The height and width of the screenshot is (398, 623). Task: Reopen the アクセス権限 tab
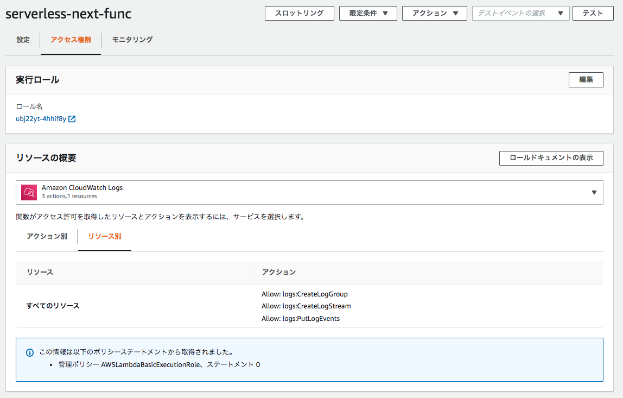(71, 40)
